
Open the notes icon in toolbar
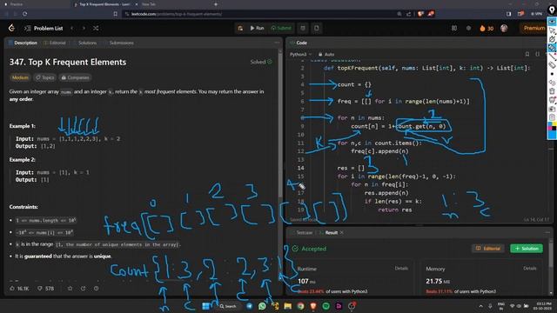[x=317, y=28]
